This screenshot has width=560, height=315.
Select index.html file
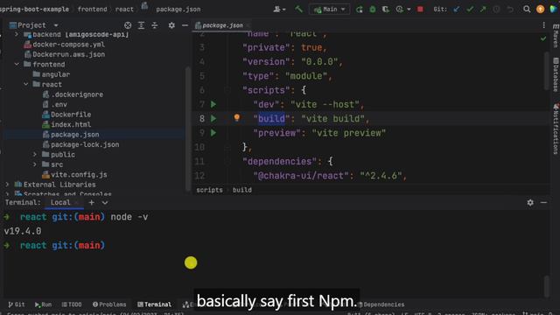(66, 124)
